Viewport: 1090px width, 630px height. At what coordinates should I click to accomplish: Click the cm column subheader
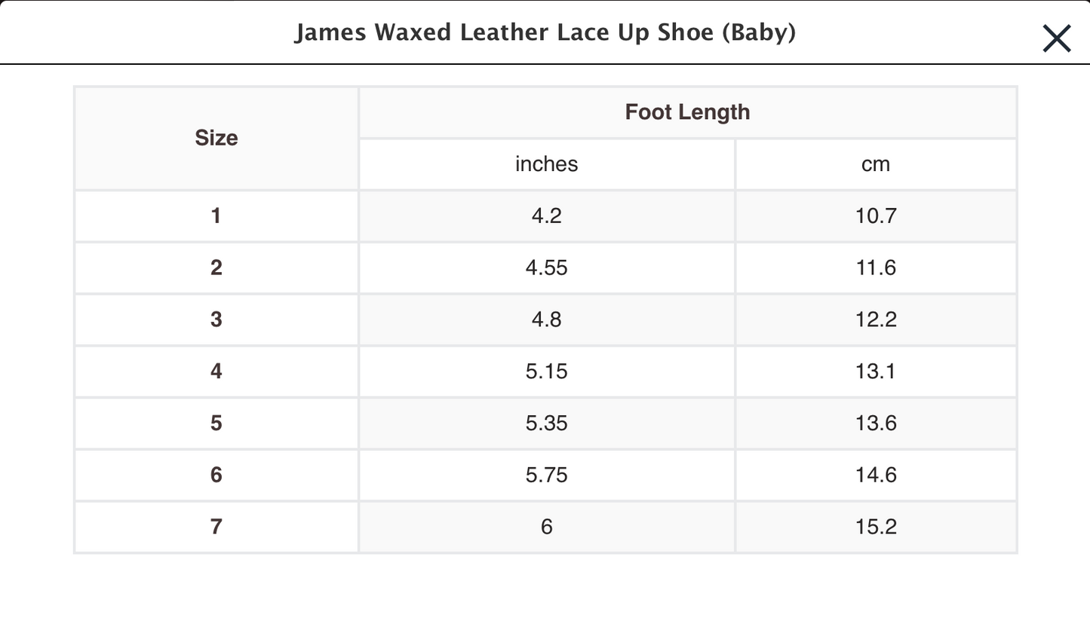click(875, 164)
